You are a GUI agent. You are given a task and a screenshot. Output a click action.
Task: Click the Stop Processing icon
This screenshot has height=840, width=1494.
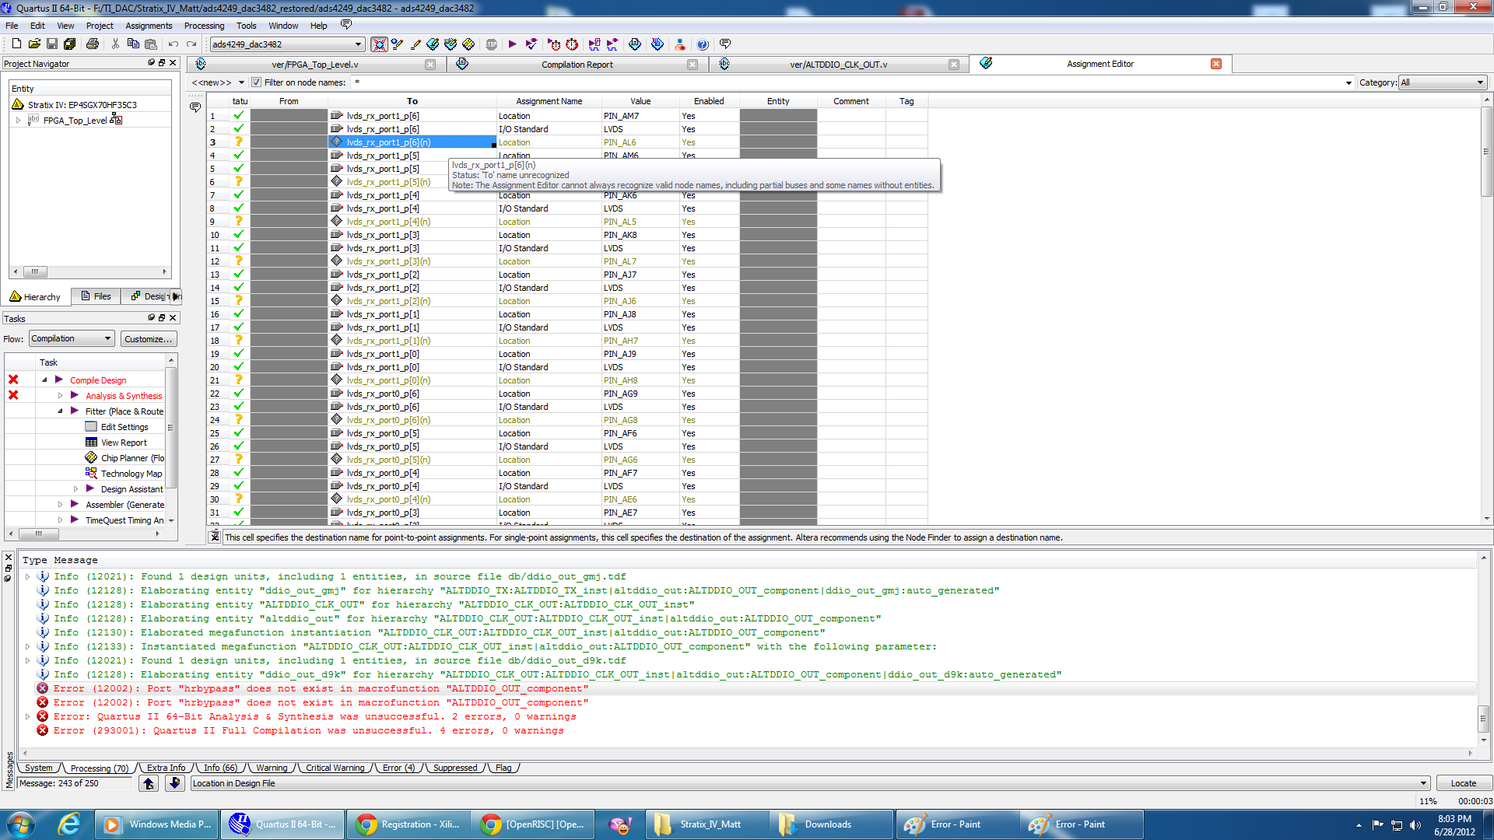(492, 44)
